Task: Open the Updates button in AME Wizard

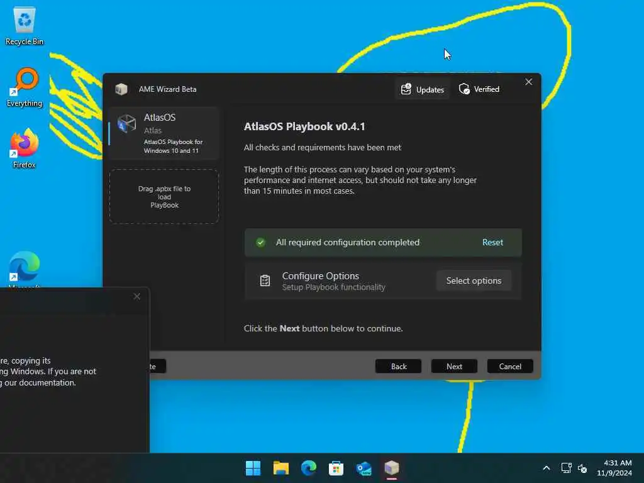Action: 422,89
